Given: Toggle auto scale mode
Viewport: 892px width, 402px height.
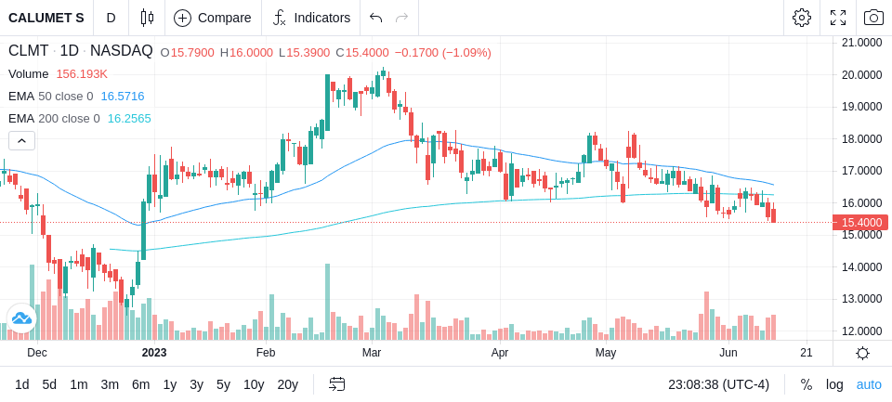Looking at the screenshot, I should 869,384.
